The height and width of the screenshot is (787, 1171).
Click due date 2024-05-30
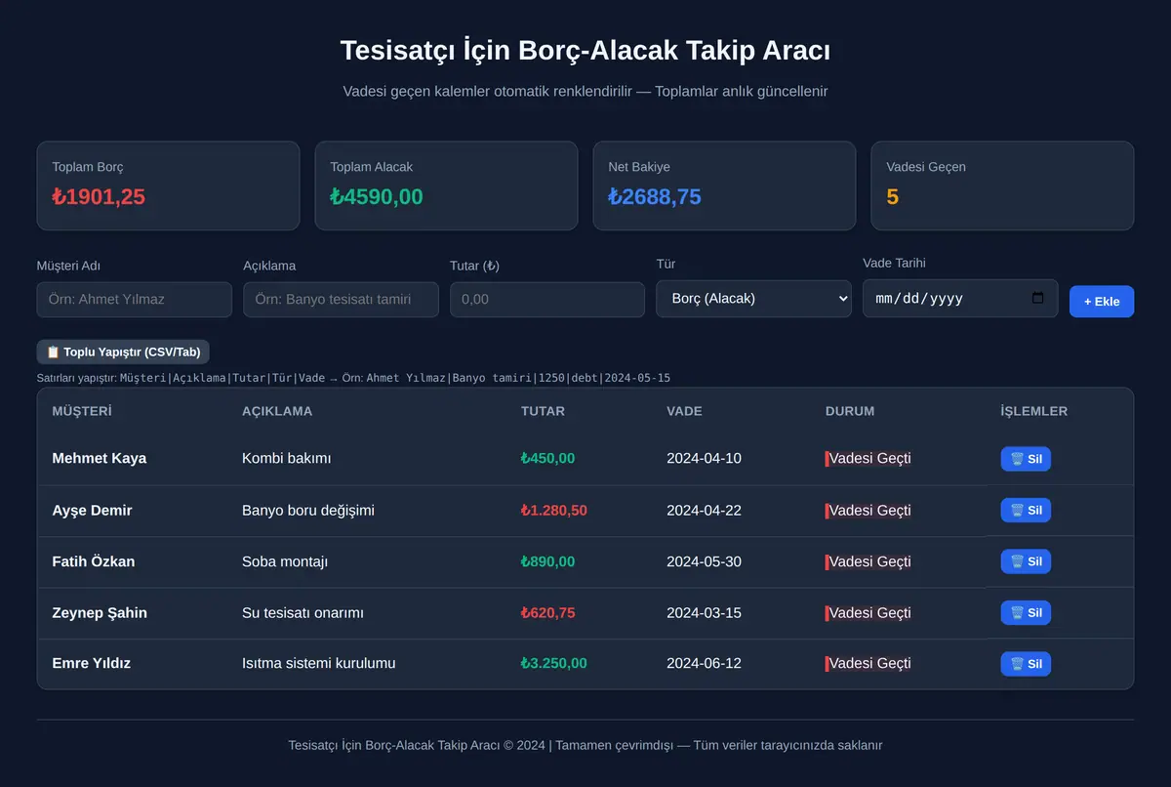(x=704, y=561)
